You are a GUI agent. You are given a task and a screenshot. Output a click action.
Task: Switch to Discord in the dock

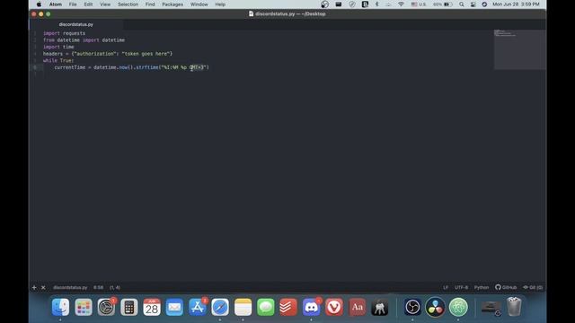pyautogui.click(x=311, y=307)
